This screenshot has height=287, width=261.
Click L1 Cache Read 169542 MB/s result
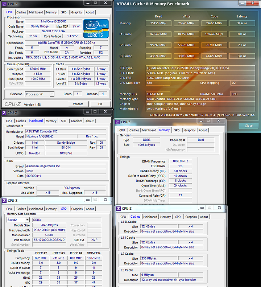pyautogui.click(x=158, y=34)
